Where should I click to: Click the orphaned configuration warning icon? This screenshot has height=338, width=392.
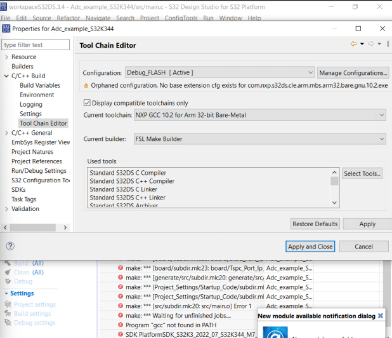click(86, 86)
